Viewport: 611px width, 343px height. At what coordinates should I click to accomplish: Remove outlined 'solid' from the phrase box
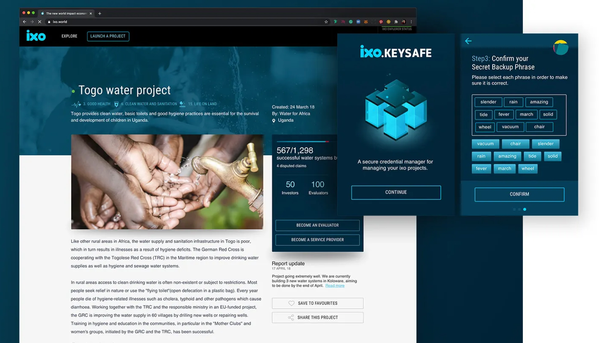click(x=548, y=114)
